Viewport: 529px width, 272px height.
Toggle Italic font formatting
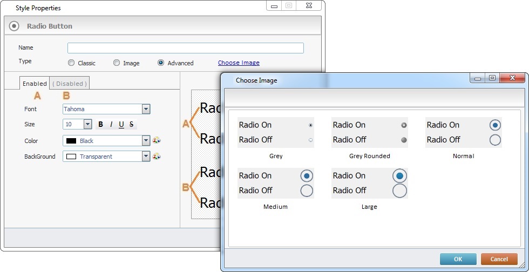[x=111, y=125]
